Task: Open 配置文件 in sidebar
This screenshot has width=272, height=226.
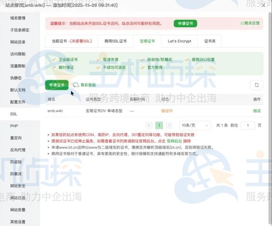Action: click(18, 102)
